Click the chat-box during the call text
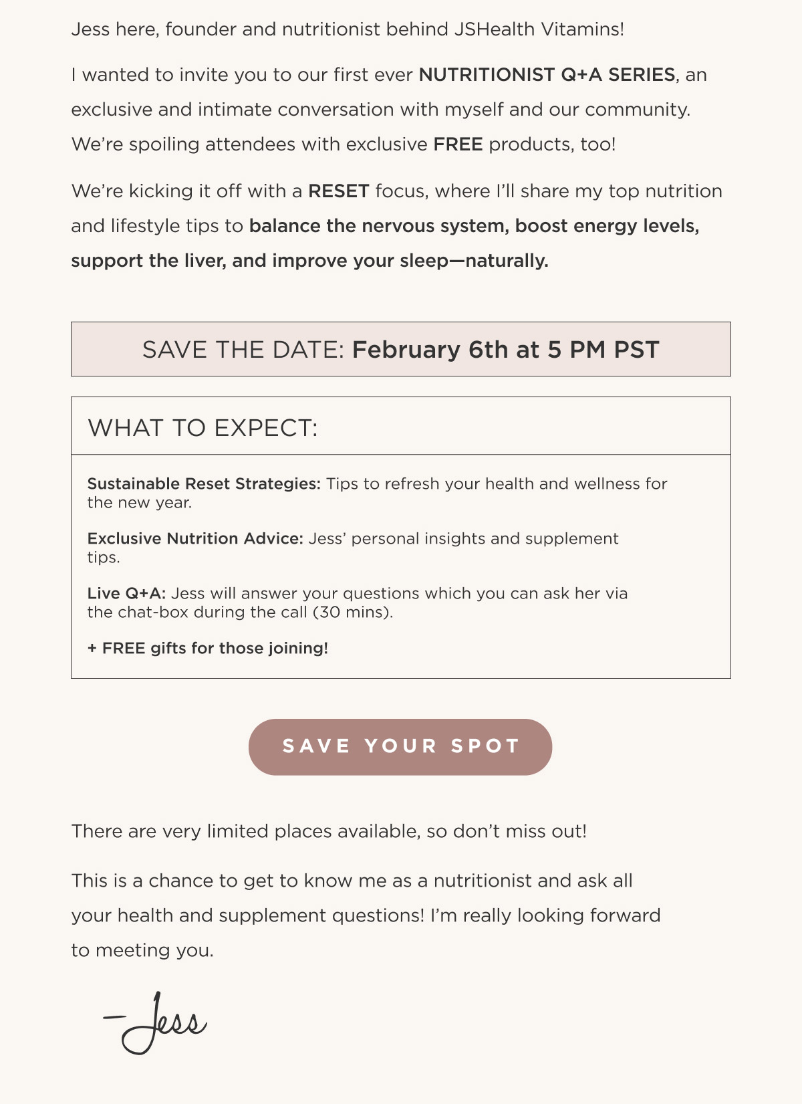Image resolution: width=802 pixels, height=1104 pixels. click(x=240, y=613)
